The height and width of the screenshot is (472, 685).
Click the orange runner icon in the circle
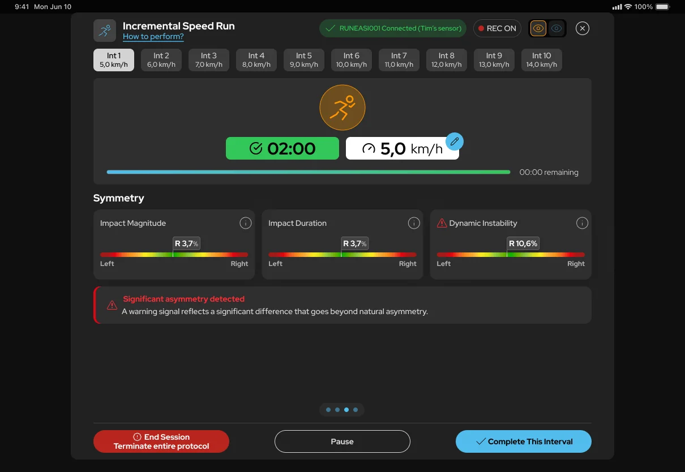point(342,108)
